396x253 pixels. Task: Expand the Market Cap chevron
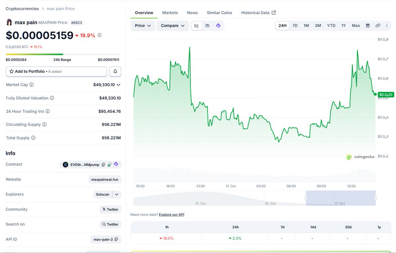(x=118, y=85)
